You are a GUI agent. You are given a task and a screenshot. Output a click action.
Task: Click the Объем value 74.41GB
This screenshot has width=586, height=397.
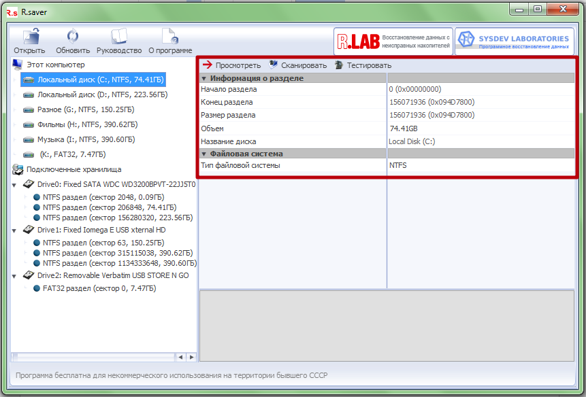pos(403,128)
